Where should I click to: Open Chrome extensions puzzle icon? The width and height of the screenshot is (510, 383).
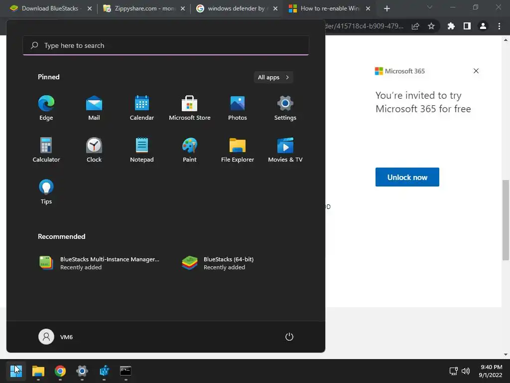tap(451, 26)
